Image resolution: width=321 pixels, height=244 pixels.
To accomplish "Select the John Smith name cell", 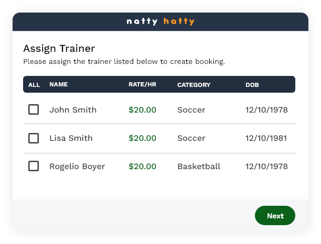I will point(73,110).
